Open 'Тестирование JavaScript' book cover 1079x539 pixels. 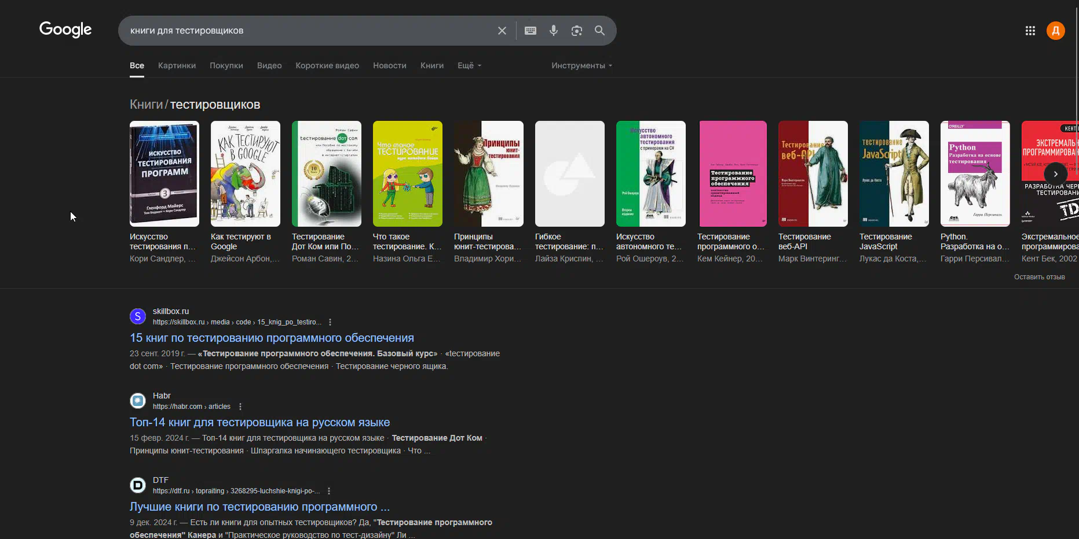pos(894,173)
